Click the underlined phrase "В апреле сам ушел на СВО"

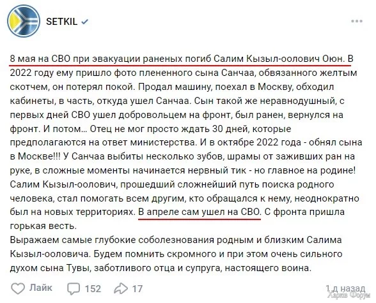(200, 212)
